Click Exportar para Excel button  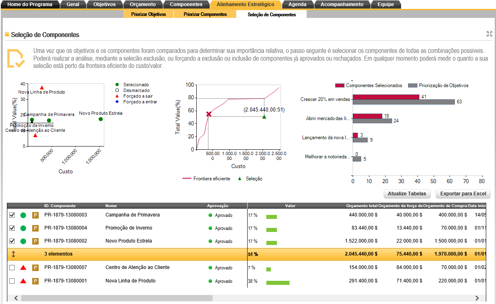pyautogui.click(x=463, y=194)
